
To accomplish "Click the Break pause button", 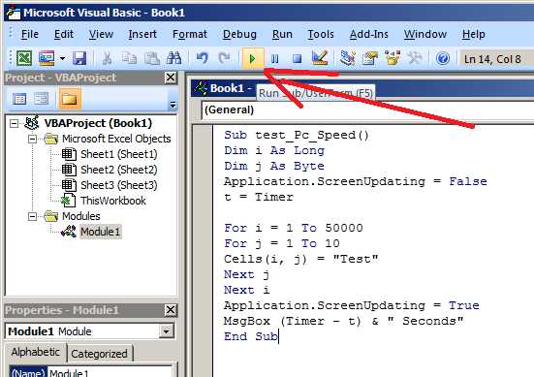I will click(274, 58).
